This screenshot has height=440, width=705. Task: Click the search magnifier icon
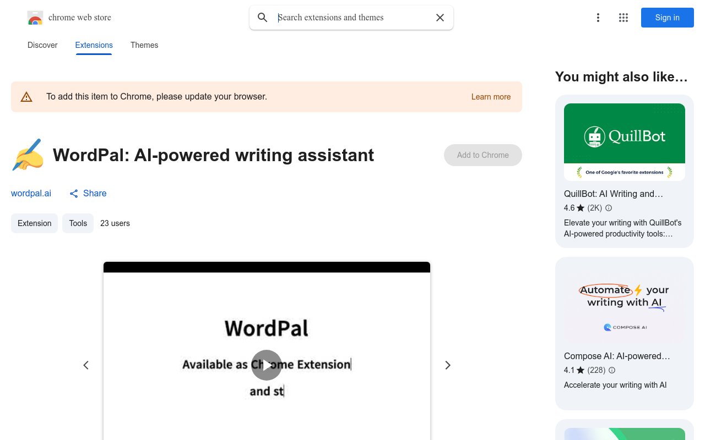pos(263,18)
